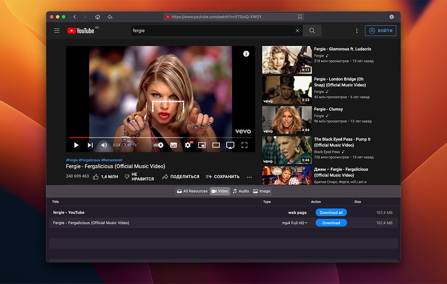447x284 pixels.
Task: Toggle the autoplay switch
Action: coord(158,145)
